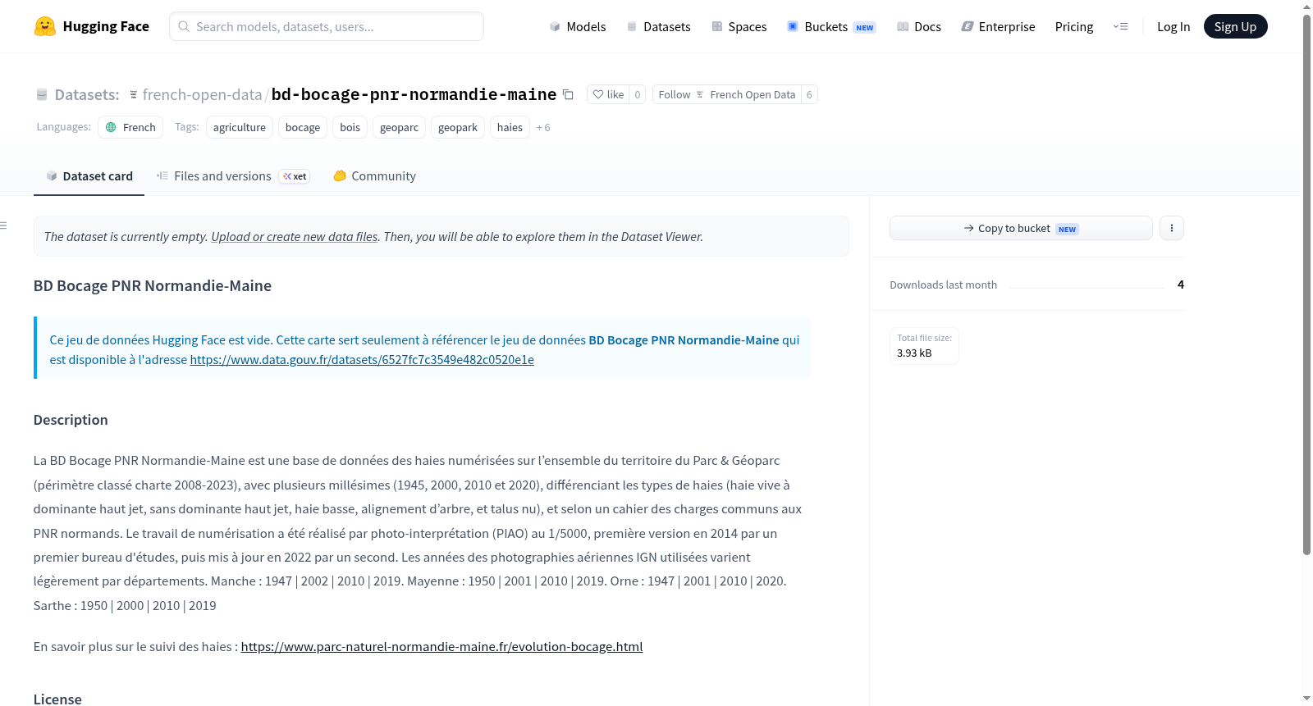This screenshot has width=1313, height=706.
Task: Select the agriculture tag
Action: click(x=240, y=127)
